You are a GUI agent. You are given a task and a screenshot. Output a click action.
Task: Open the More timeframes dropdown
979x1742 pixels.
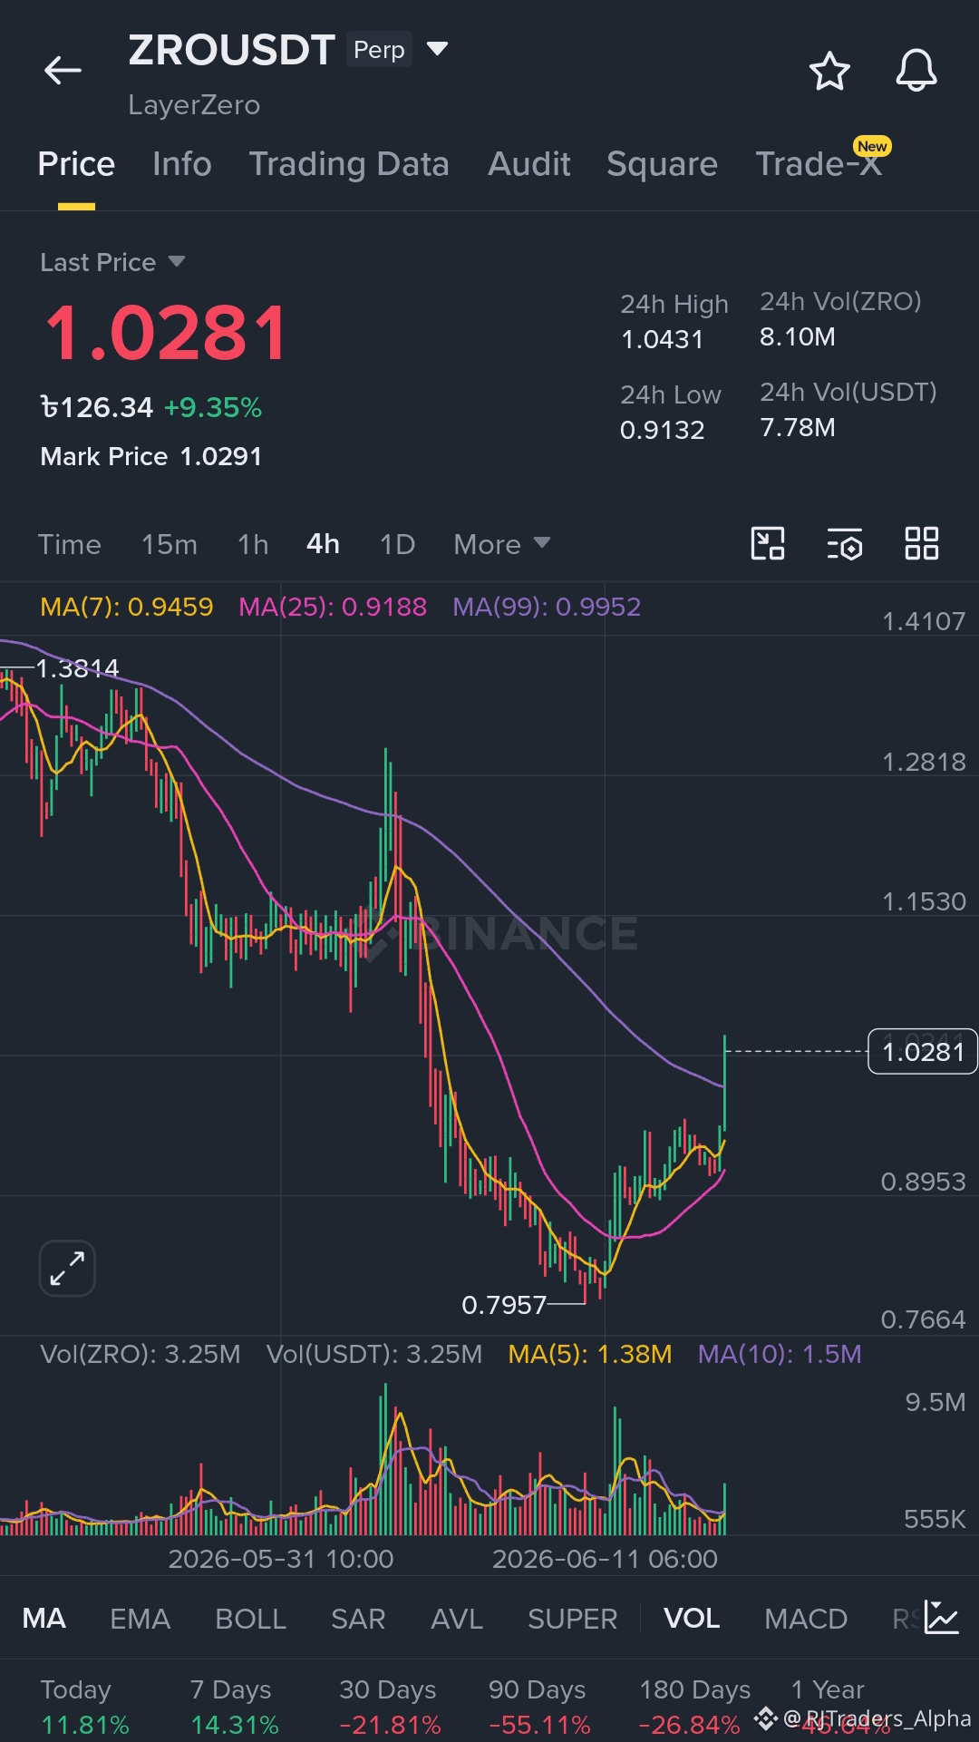tap(502, 544)
